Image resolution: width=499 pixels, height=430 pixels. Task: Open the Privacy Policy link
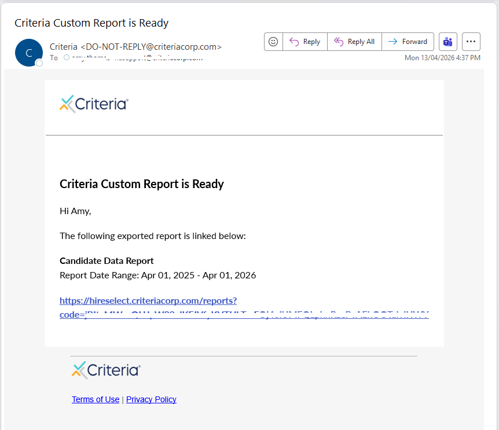pyautogui.click(x=151, y=399)
